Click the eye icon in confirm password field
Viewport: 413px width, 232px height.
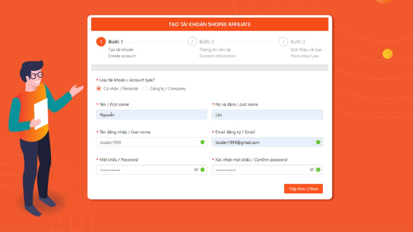(312, 169)
